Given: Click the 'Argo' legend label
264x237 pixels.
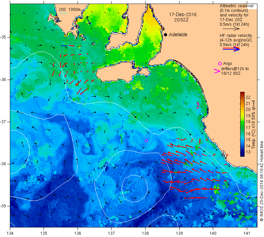Looking at the screenshot, I should pos(227,64).
